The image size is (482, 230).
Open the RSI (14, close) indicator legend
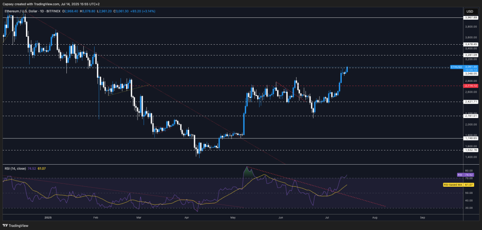16,168
